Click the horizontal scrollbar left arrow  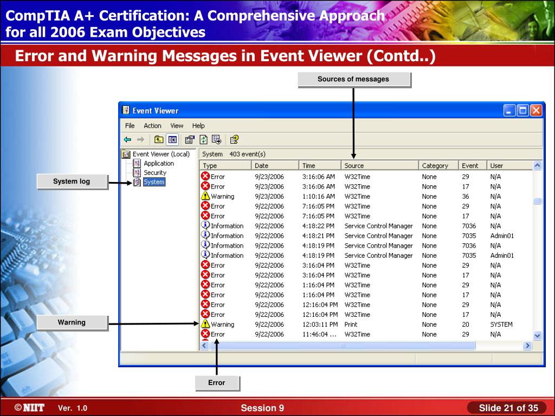(x=204, y=346)
